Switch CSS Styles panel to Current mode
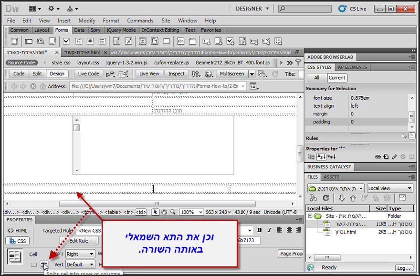The height and width of the screenshot is (276, 420). coord(337,77)
